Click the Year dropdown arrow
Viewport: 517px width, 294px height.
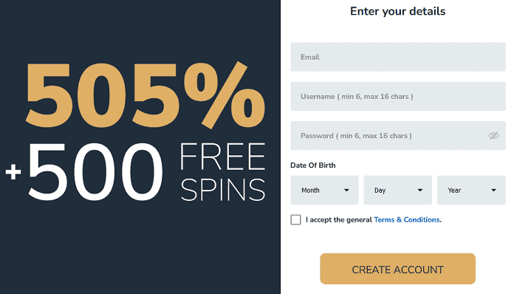pos(493,190)
